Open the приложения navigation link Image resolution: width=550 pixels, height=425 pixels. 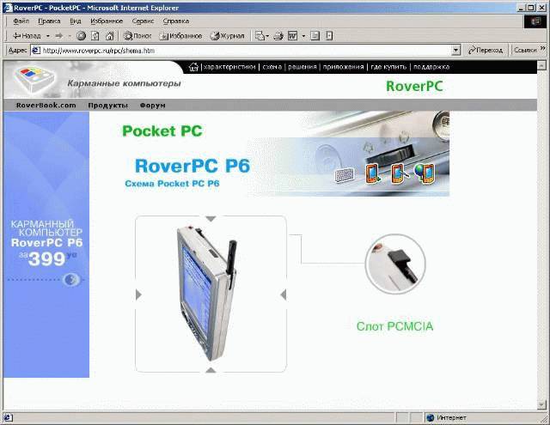coord(344,67)
